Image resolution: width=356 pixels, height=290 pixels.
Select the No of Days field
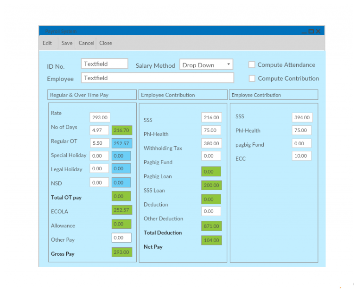point(99,130)
